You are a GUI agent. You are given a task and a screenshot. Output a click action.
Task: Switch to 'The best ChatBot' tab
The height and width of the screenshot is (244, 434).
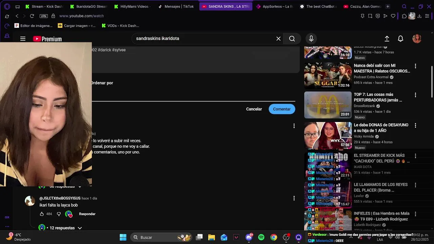(x=319, y=6)
